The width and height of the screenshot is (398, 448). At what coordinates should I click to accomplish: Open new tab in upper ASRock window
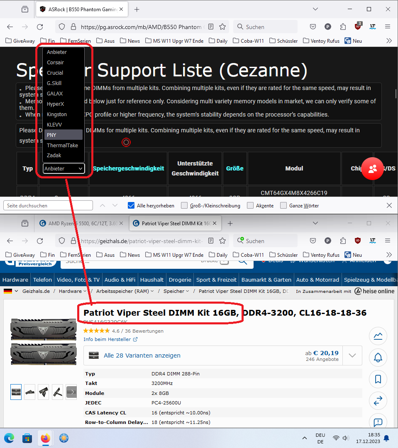click(137, 10)
